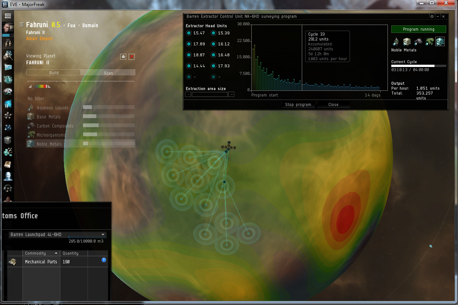Toggle extractor head unit 15.47
This screenshot has width=458, height=305.
click(x=189, y=33)
